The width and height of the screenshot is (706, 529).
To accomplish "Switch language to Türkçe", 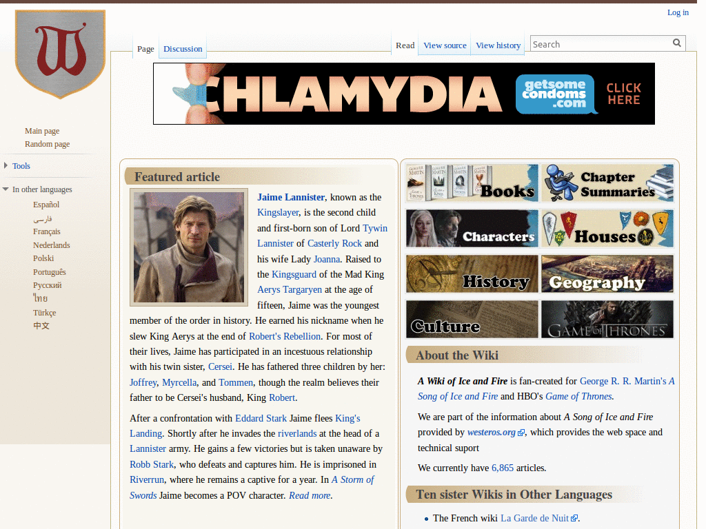I will click(x=44, y=313).
